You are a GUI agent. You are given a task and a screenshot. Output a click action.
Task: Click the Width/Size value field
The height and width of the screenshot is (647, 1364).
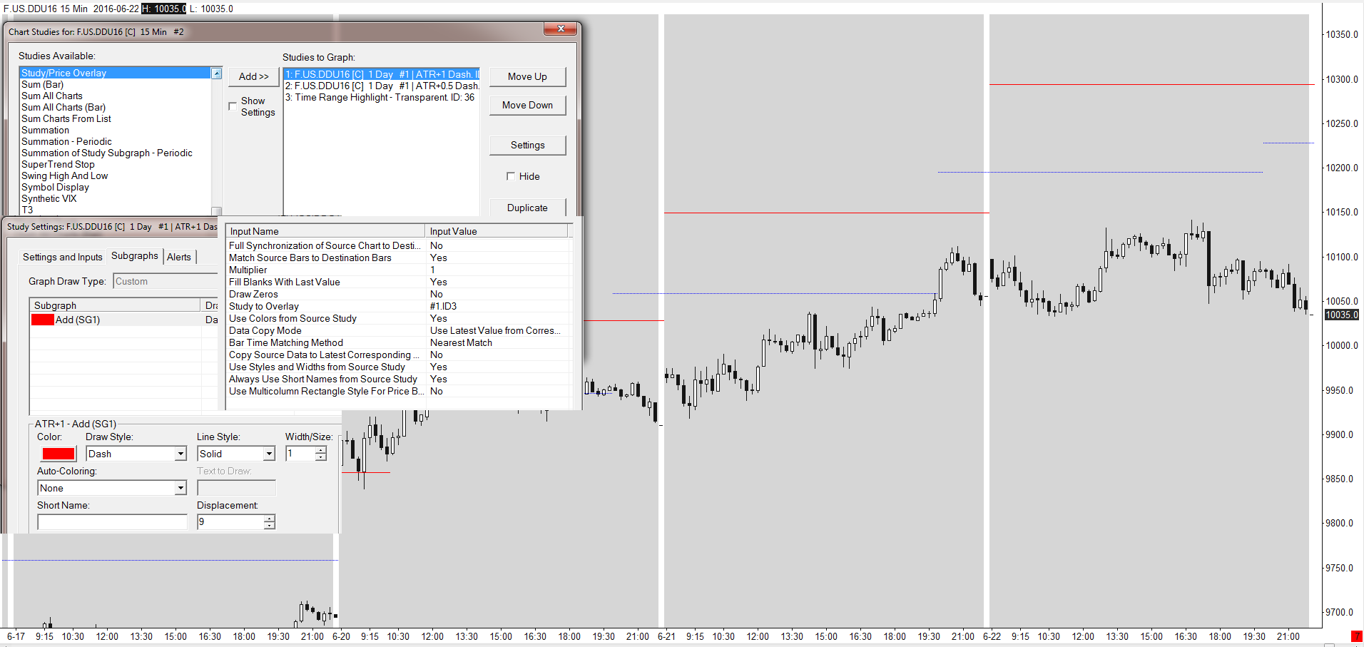(300, 454)
